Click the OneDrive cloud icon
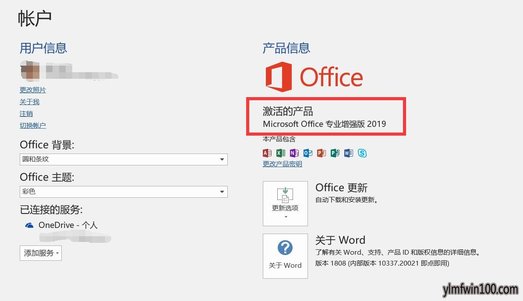This screenshot has width=523, height=301. coord(29,225)
